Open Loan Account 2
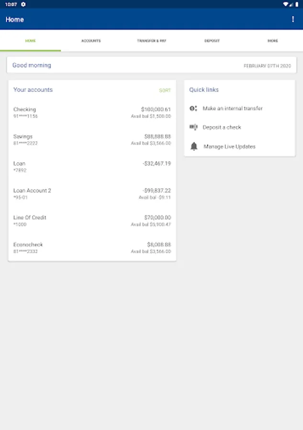The height and width of the screenshot is (430, 303). [92, 193]
